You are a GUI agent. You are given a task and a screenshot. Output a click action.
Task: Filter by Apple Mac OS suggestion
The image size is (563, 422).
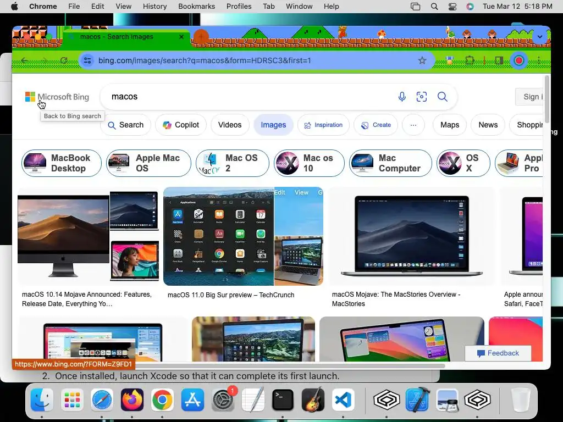click(148, 163)
